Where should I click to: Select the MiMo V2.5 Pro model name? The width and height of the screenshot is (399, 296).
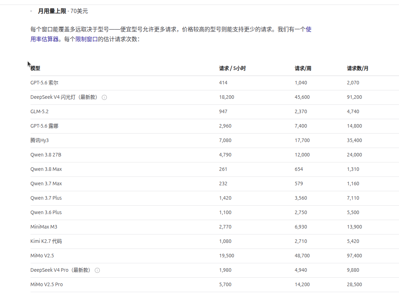click(x=47, y=284)
